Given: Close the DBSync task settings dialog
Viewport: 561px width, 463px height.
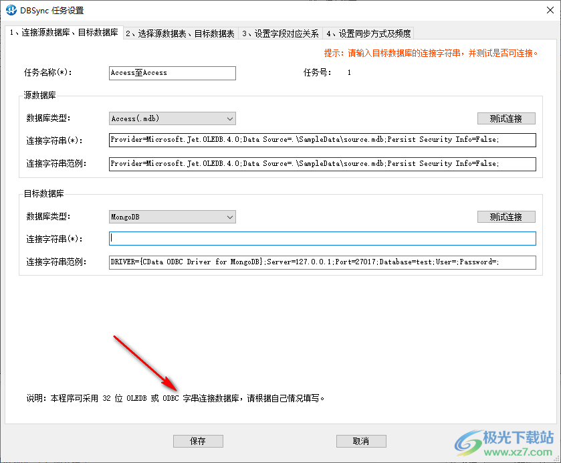Looking at the screenshot, I should [550, 10].
